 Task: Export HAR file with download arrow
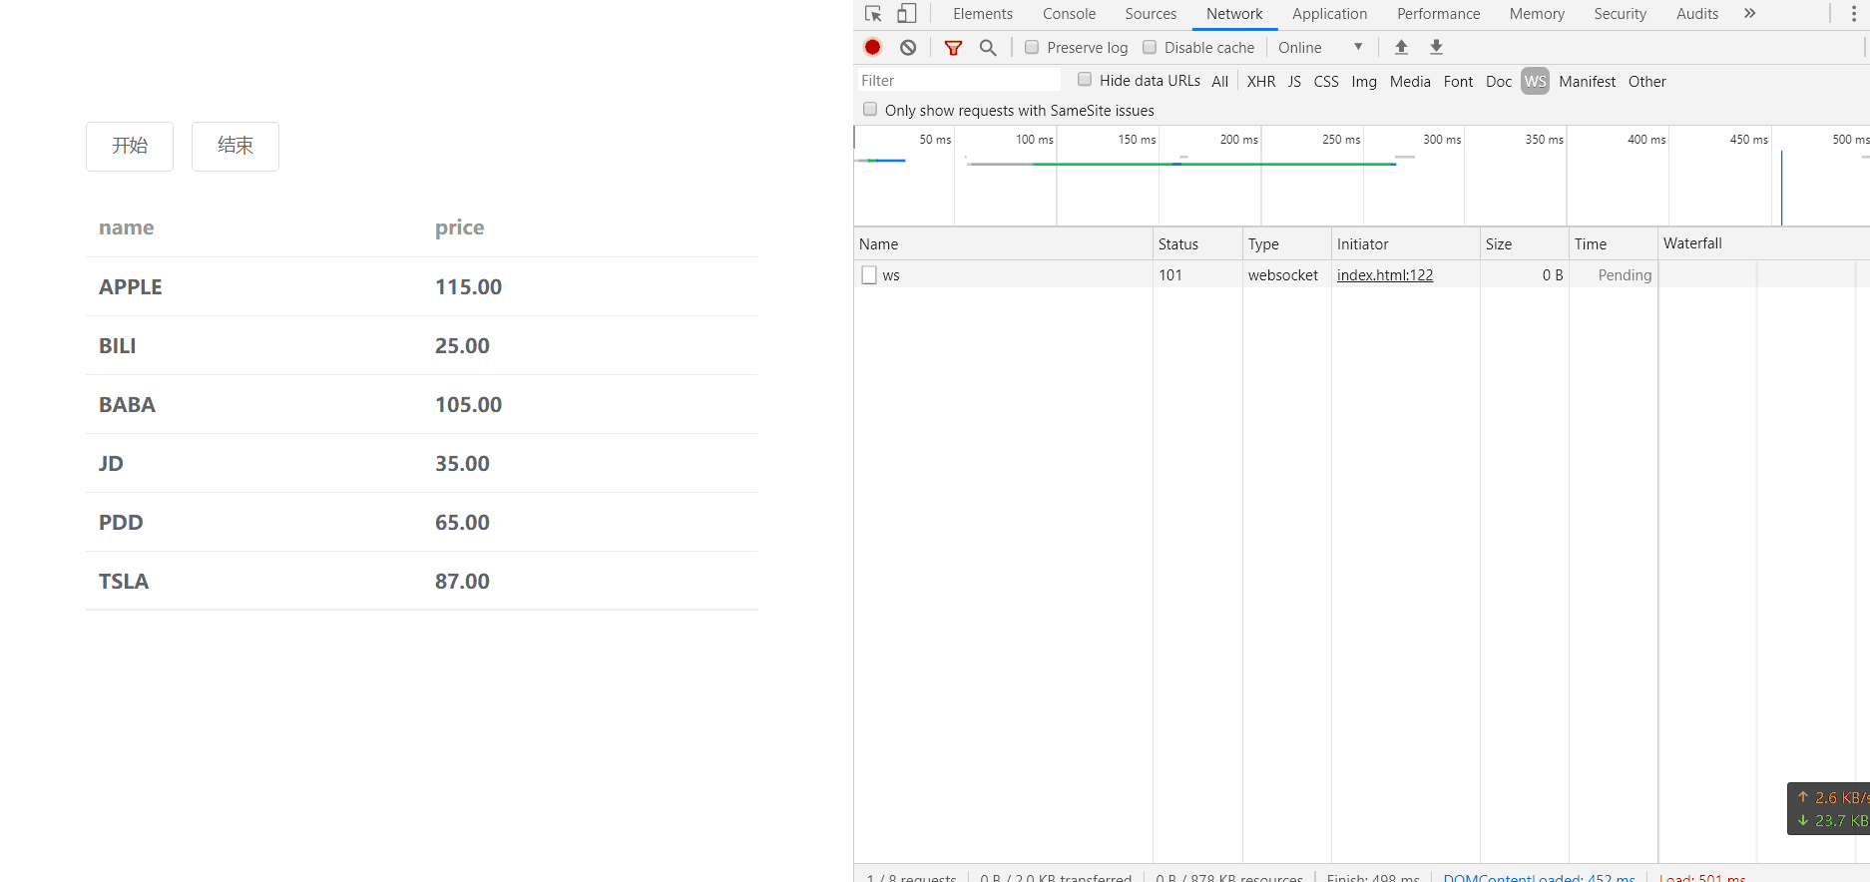(x=1436, y=47)
